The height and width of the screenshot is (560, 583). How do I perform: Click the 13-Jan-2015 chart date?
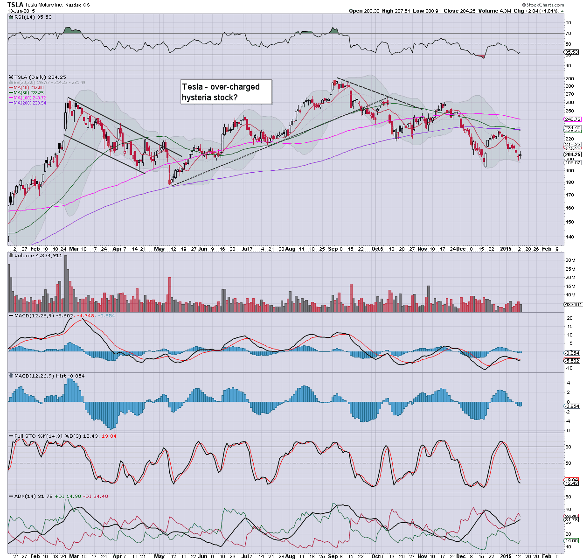pyautogui.click(x=21, y=11)
